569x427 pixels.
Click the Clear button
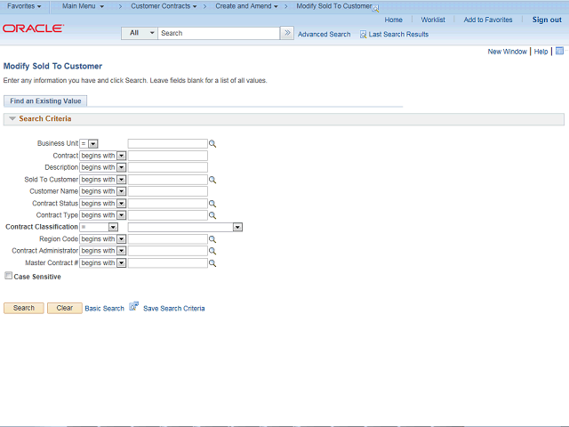(65, 308)
